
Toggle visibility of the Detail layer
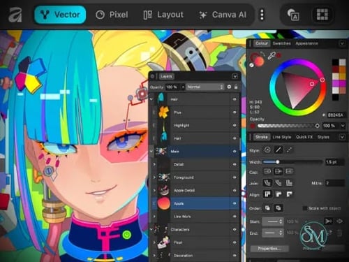click(235, 164)
